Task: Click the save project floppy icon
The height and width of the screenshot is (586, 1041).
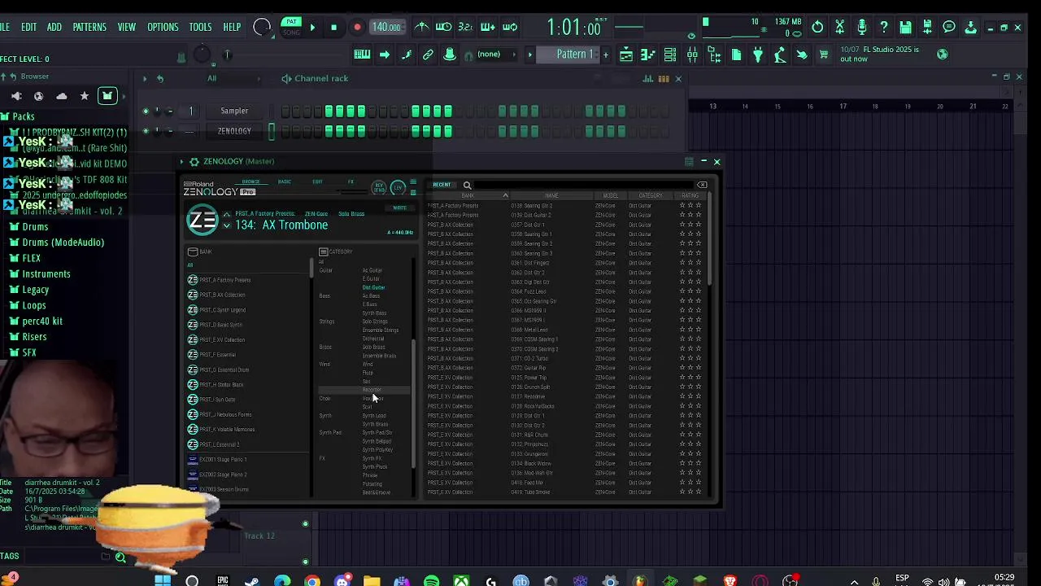Action: click(905, 27)
